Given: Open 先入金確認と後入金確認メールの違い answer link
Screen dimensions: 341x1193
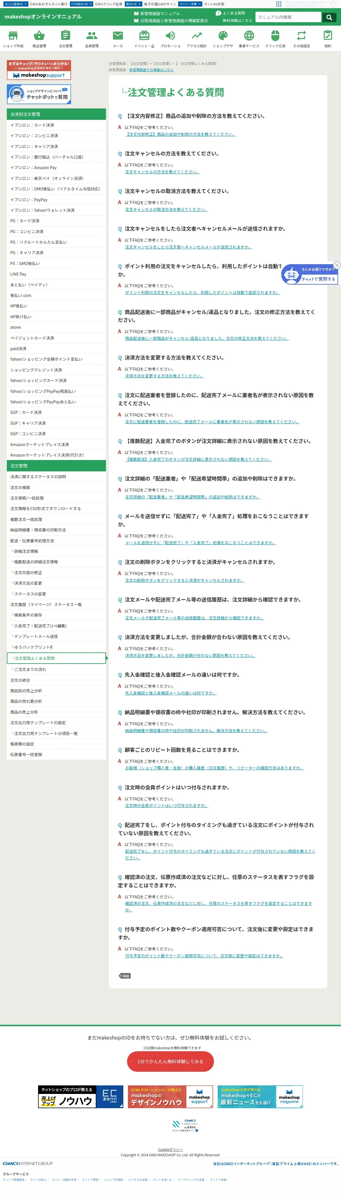Looking at the screenshot, I should [x=171, y=693].
